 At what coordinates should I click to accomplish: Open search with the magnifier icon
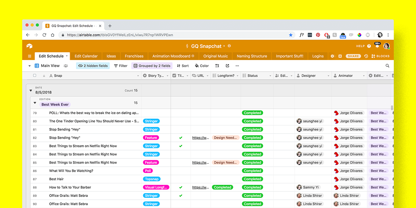388,66
